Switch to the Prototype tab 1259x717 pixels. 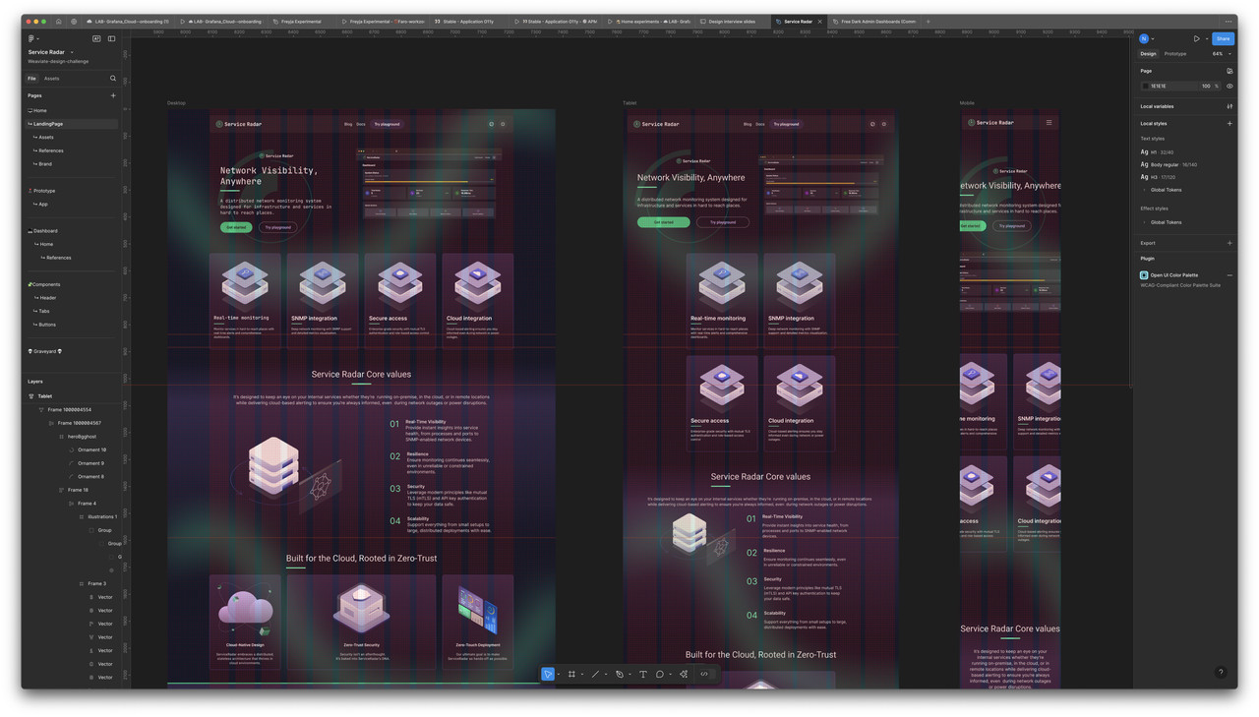[1175, 53]
